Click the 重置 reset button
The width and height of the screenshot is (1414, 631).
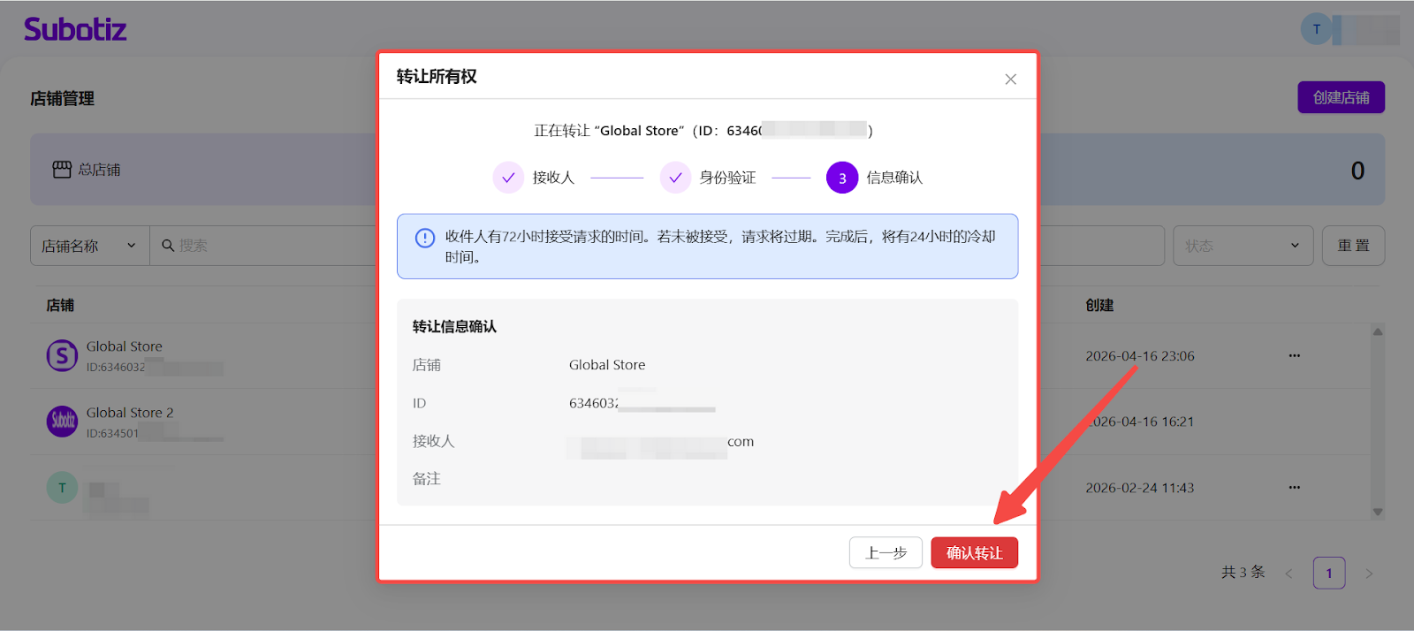pos(1353,246)
